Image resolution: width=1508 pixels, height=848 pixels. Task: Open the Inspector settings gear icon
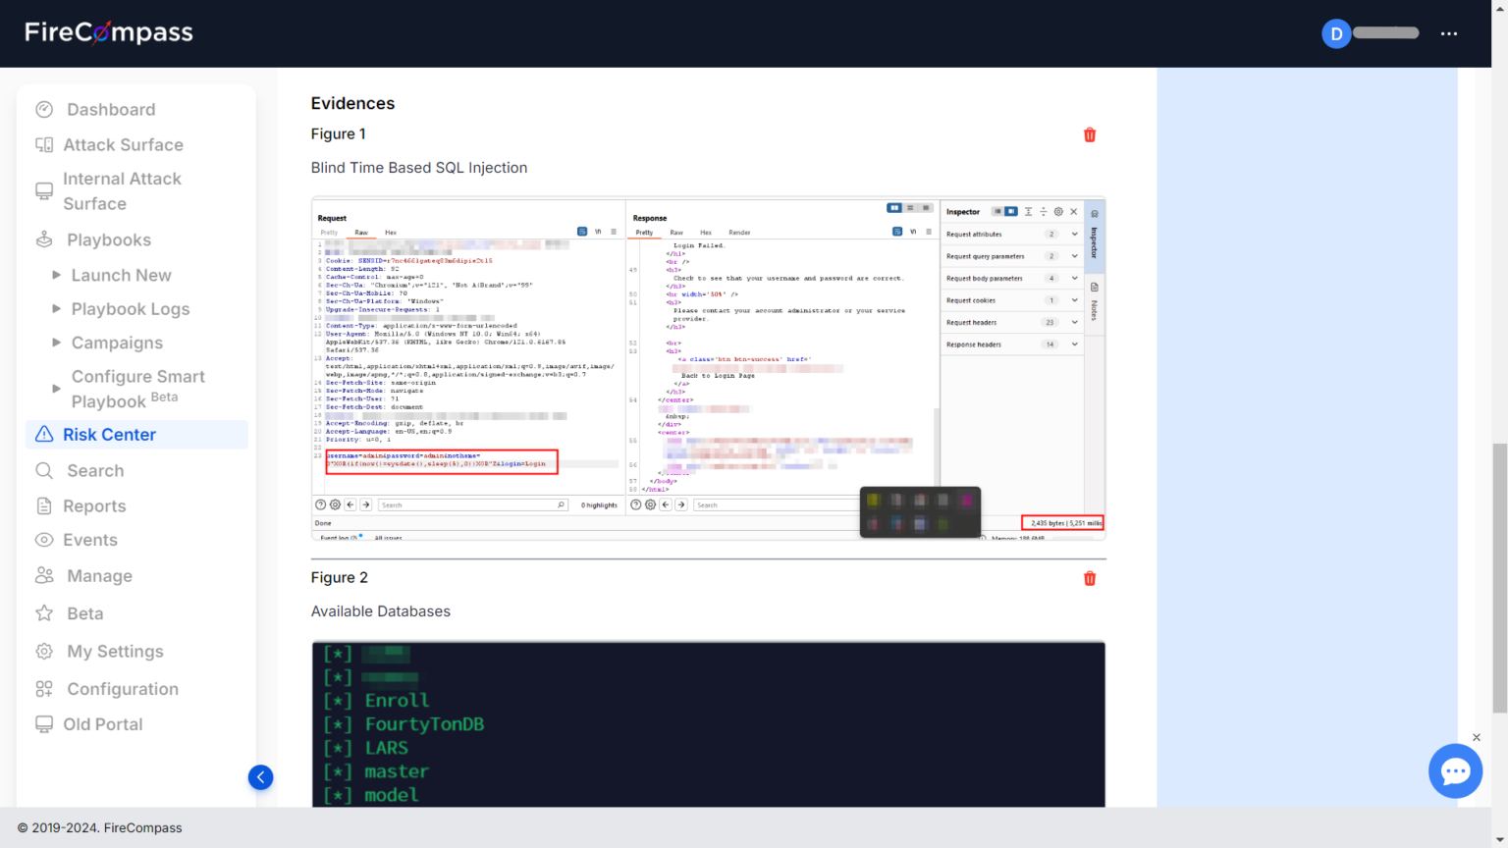(x=1057, y=211)
